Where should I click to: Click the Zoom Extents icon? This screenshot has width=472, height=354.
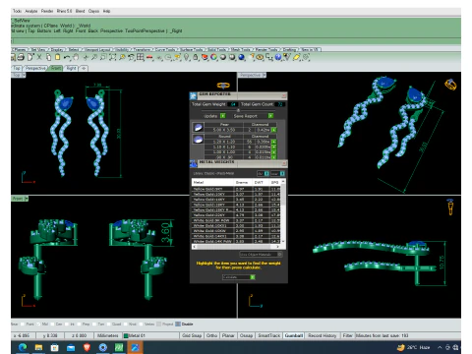(x=112, y=57)
